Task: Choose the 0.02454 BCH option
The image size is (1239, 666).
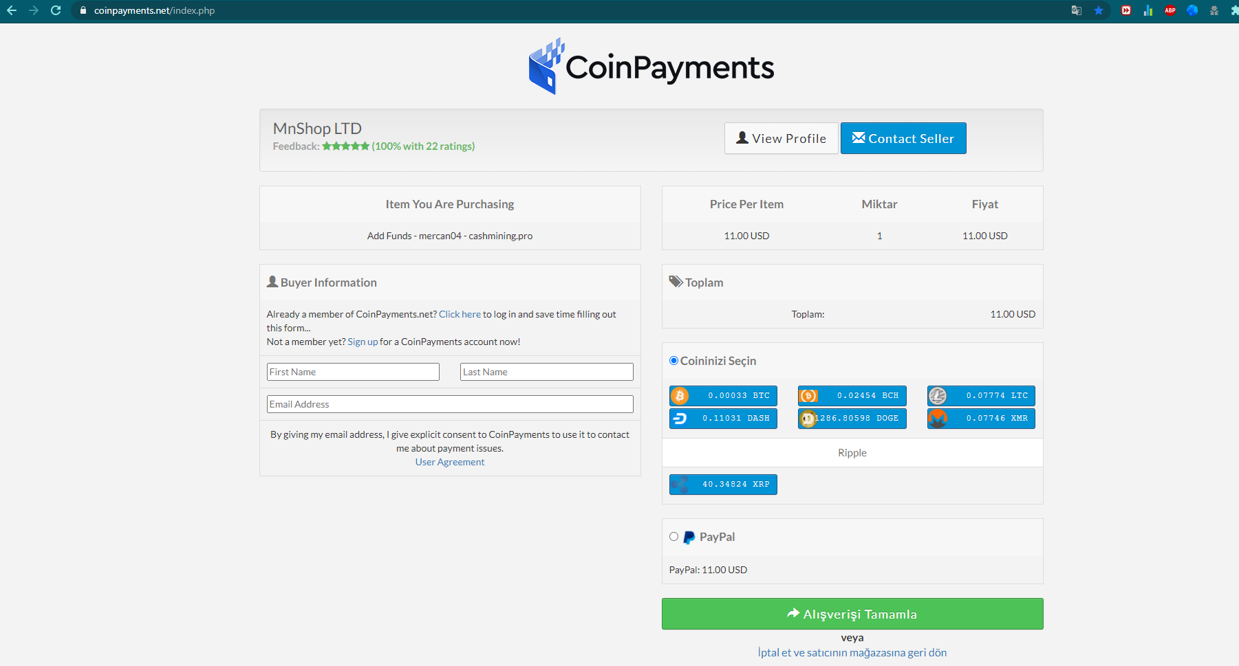Action: click(852, 396)
